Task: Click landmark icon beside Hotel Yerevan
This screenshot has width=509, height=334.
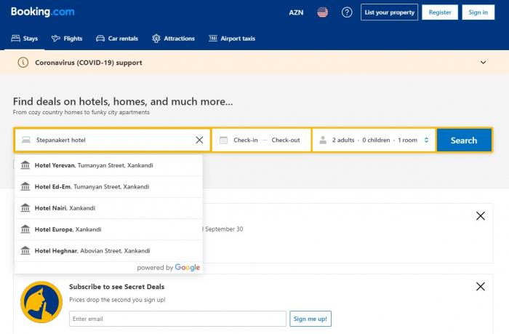Action: click(x=25, y=165)
